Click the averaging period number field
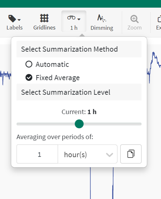The image size is (161, 199). click(37, 154)
